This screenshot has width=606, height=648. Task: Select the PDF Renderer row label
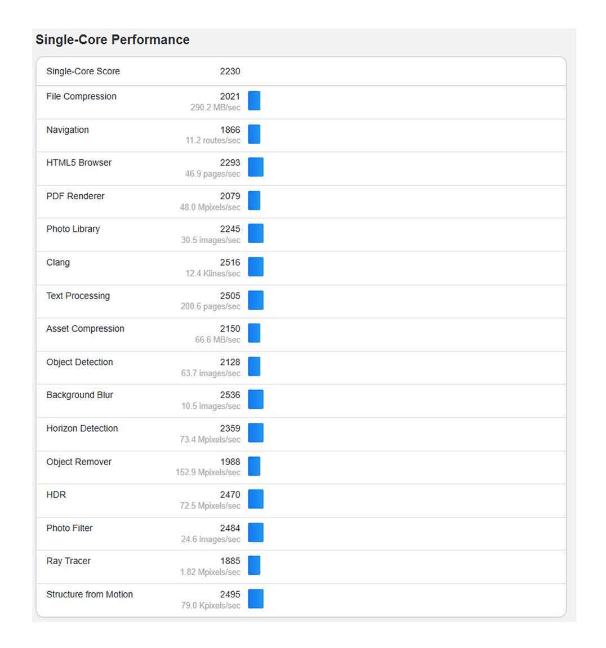click(x=75, y=196)
